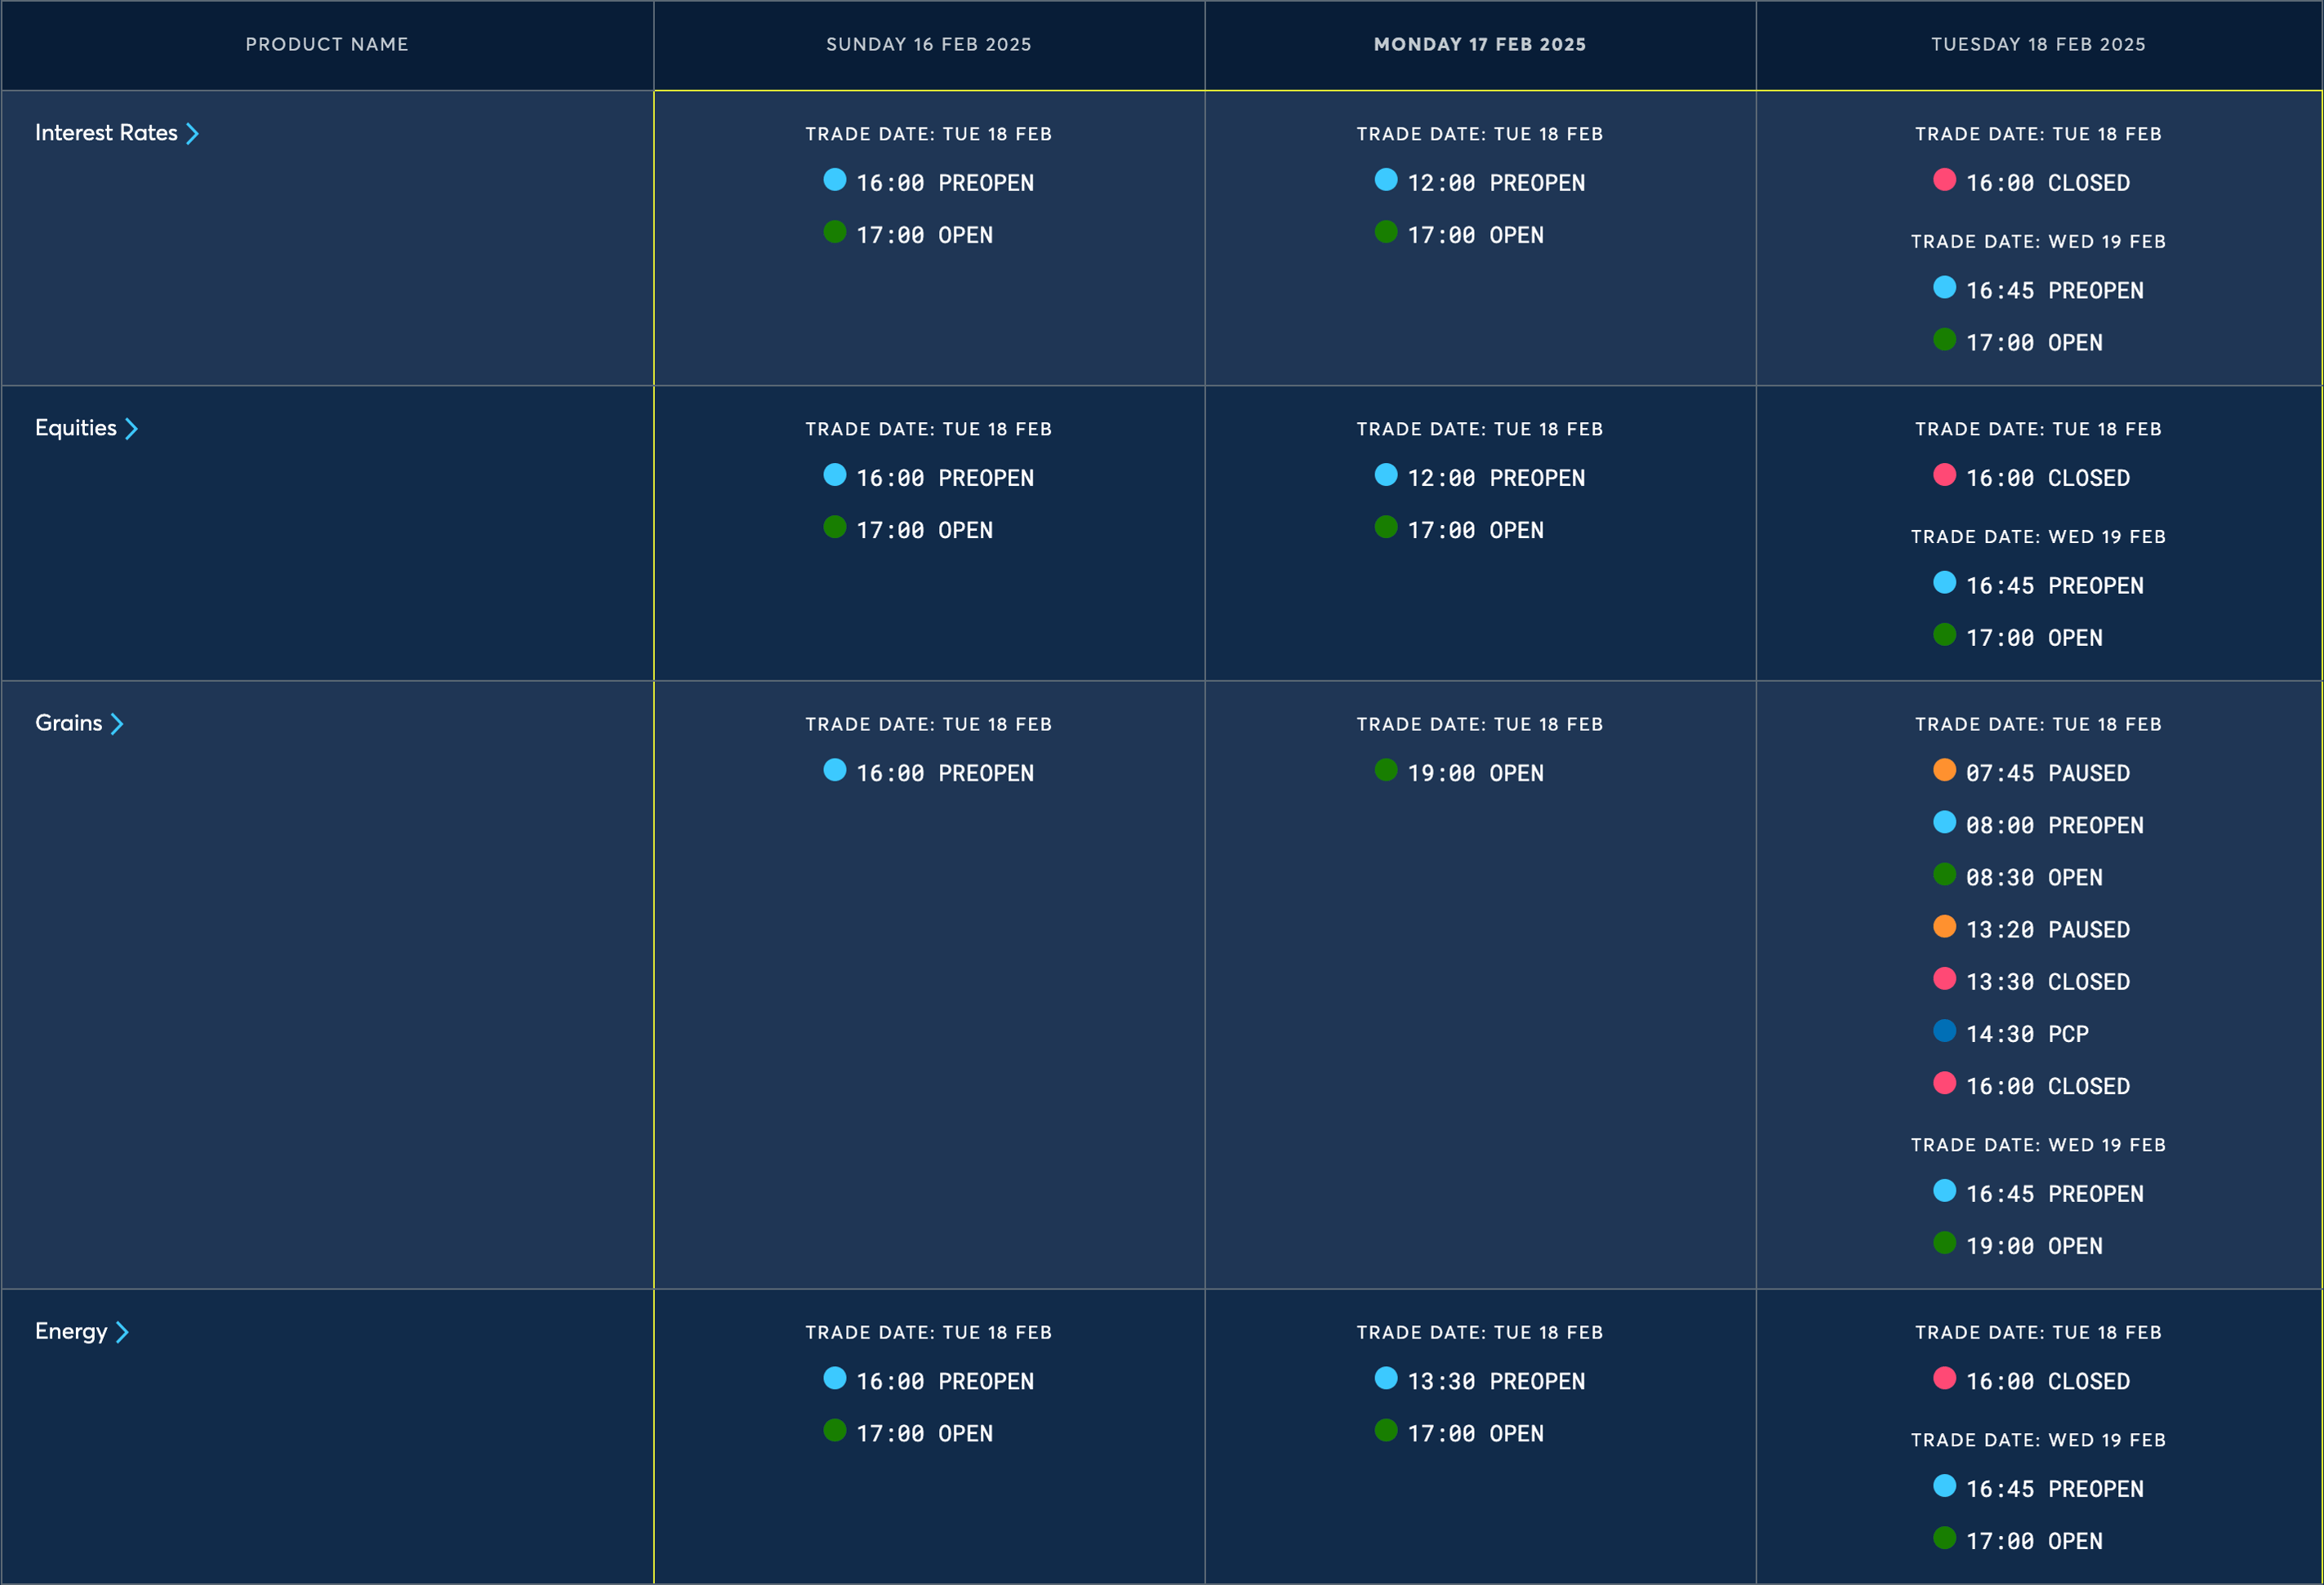
Task: Click the blue dot beside Equities Monday 12:00 PREOPEN
Action: pyautogui.click(x=1385, y=474)
